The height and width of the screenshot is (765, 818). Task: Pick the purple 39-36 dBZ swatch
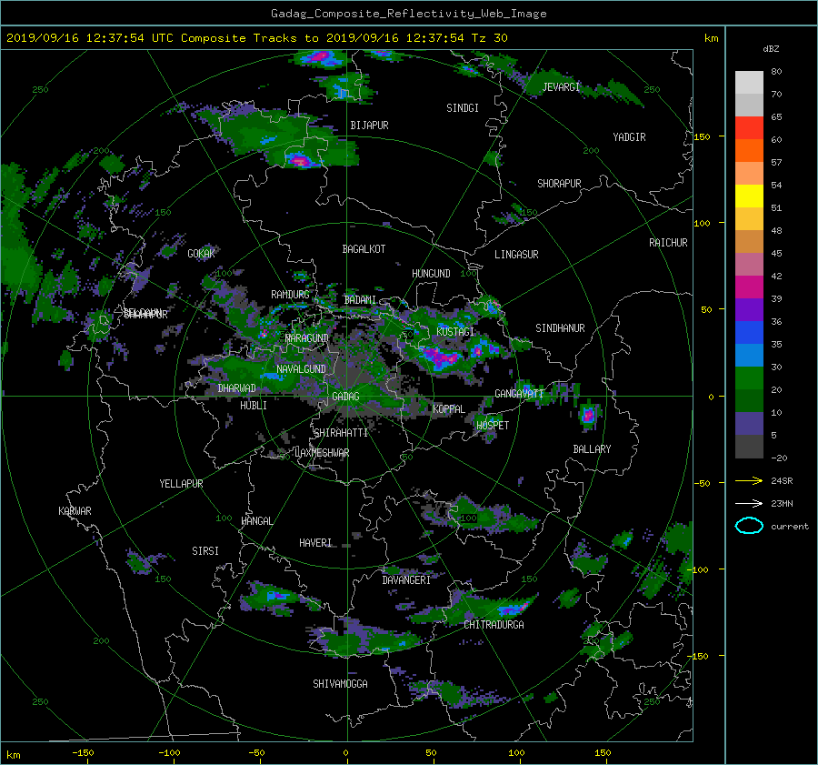point(749,310)
